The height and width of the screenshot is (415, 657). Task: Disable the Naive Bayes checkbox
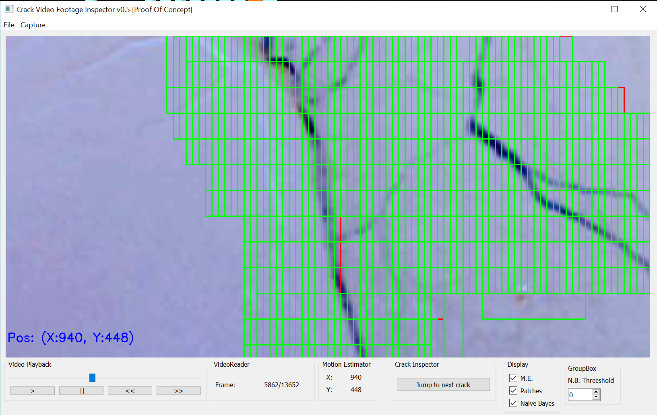(513, 403)
